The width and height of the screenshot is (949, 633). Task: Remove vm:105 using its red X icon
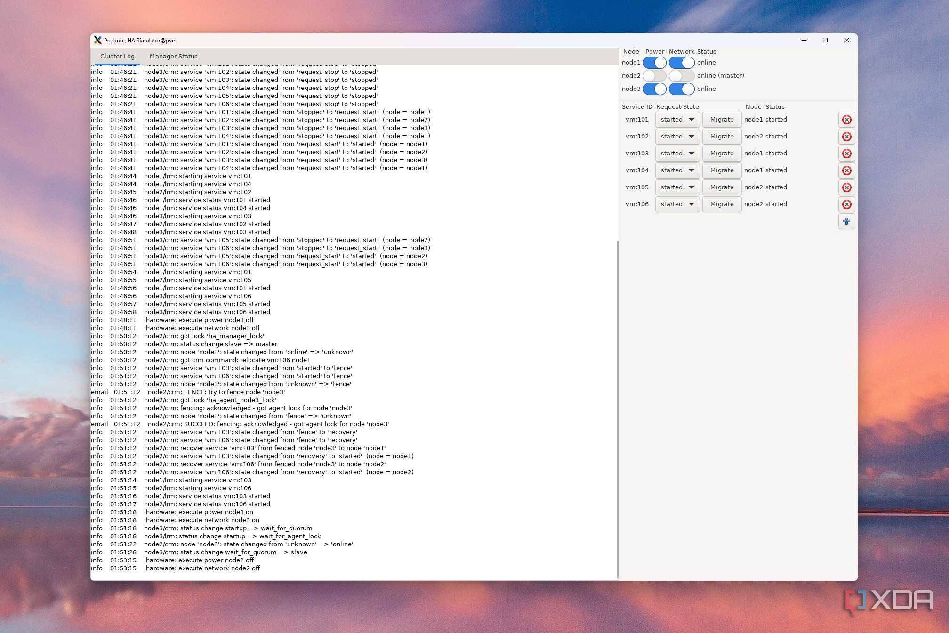point(846,187)
